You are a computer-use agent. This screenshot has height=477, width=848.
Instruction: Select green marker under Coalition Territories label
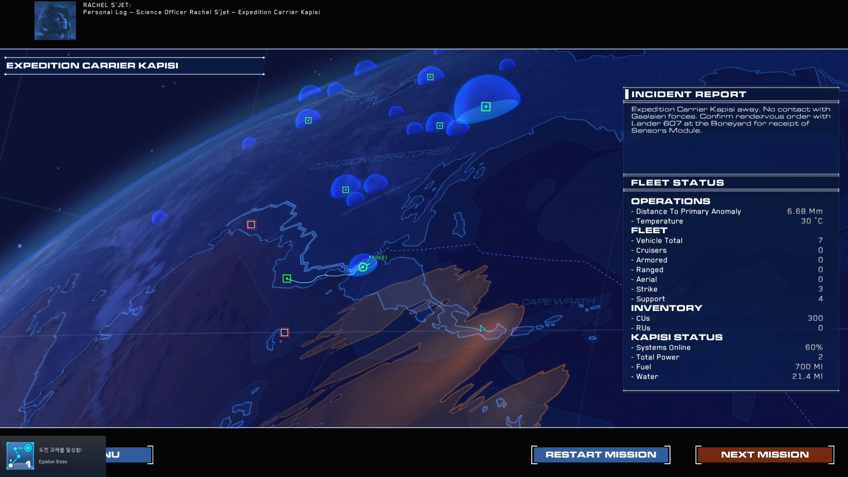tap(345, 190)
